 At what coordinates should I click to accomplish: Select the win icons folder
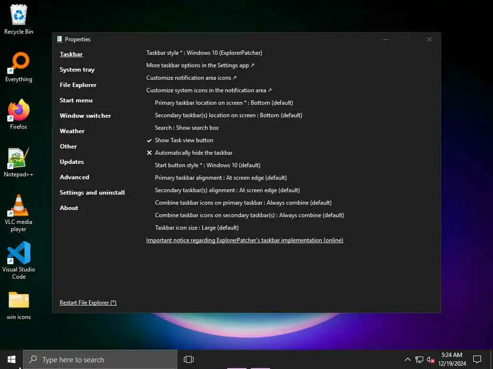pos(19,306)
